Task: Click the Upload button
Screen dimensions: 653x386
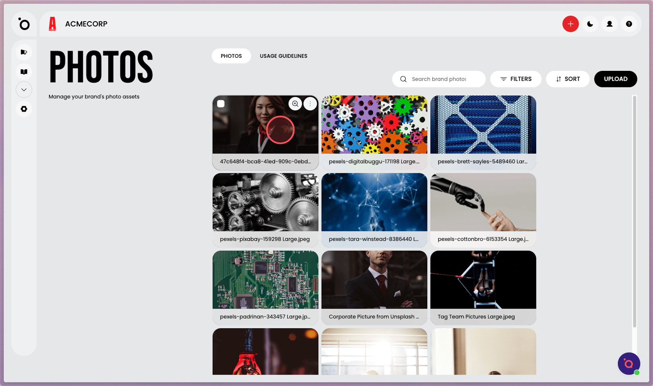Action: 615,79
